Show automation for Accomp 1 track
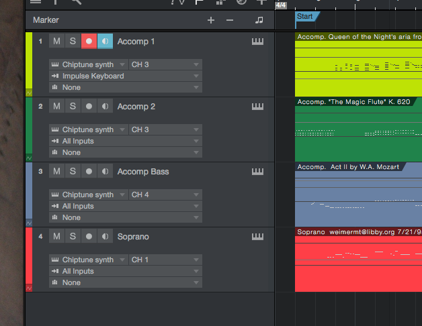422x326 pixels. (x=29, y=93)
